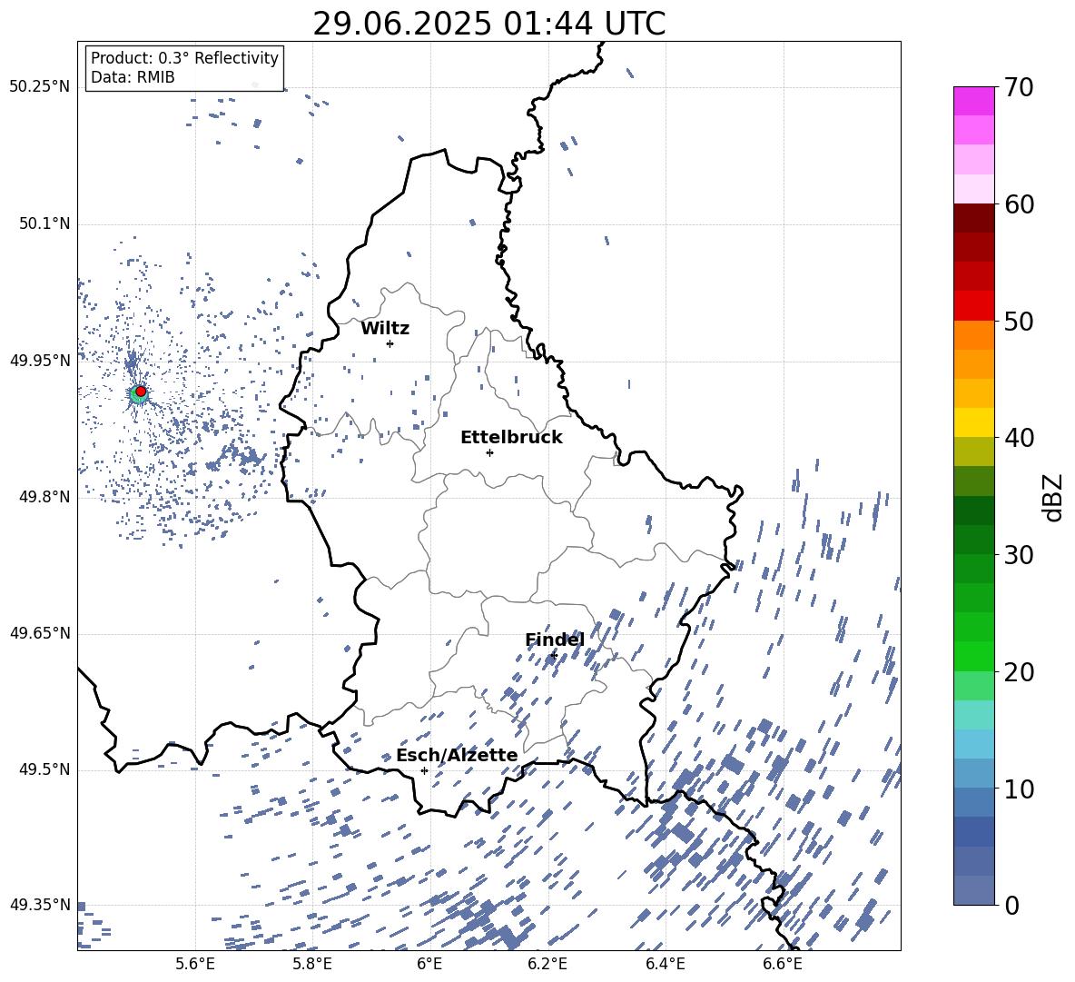
Task: Click the timestamp title 29.06.2025 01:44 UTC
Action: 489,24
